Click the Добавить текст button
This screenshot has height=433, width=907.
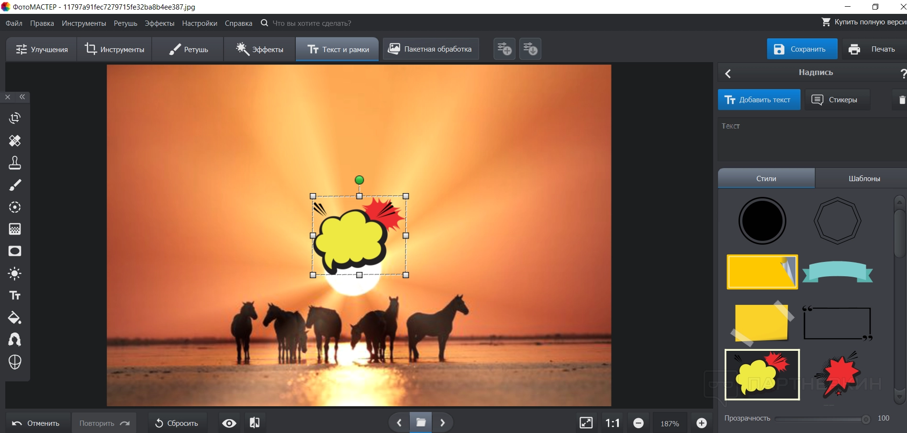(759, 99)
